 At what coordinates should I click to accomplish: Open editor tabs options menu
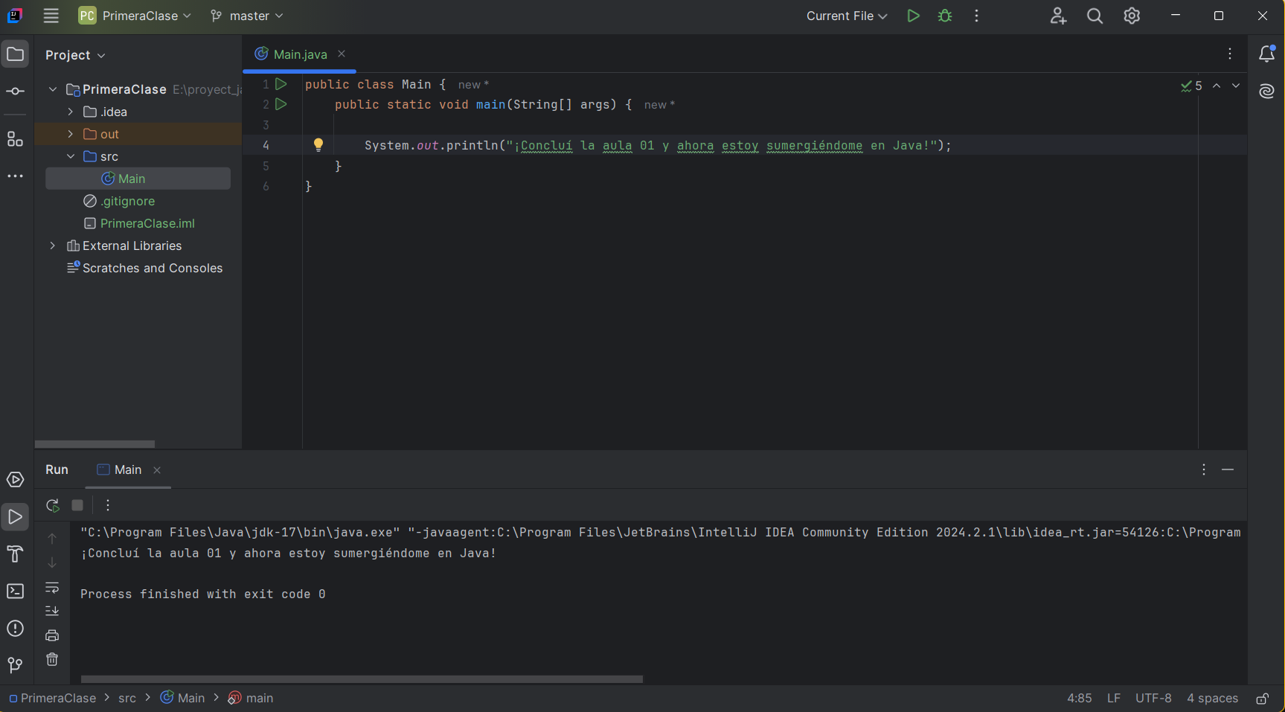point(1230,54)
